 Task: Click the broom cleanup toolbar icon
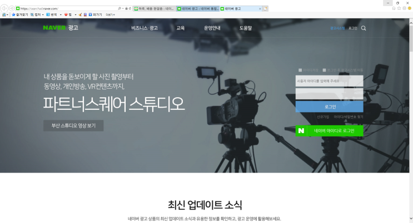tap(80, 15)
